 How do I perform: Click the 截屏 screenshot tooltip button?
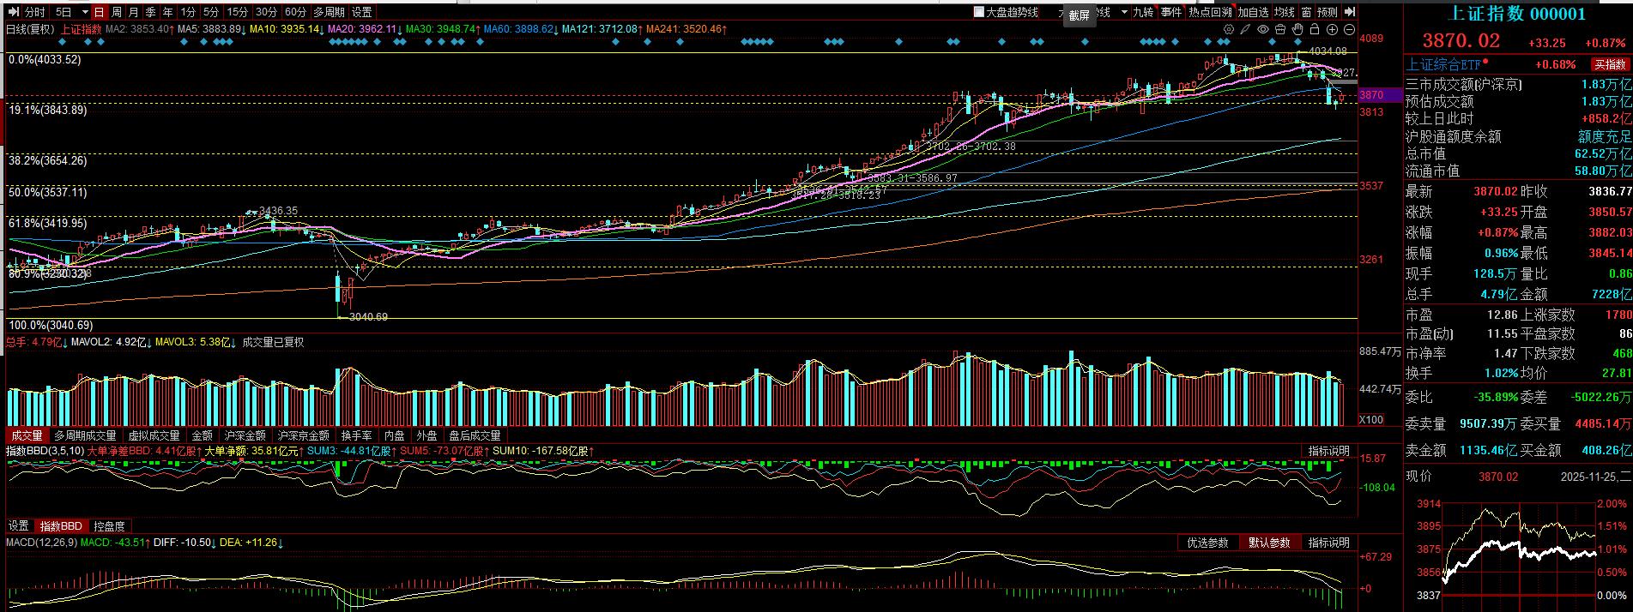pos(1080,15)
